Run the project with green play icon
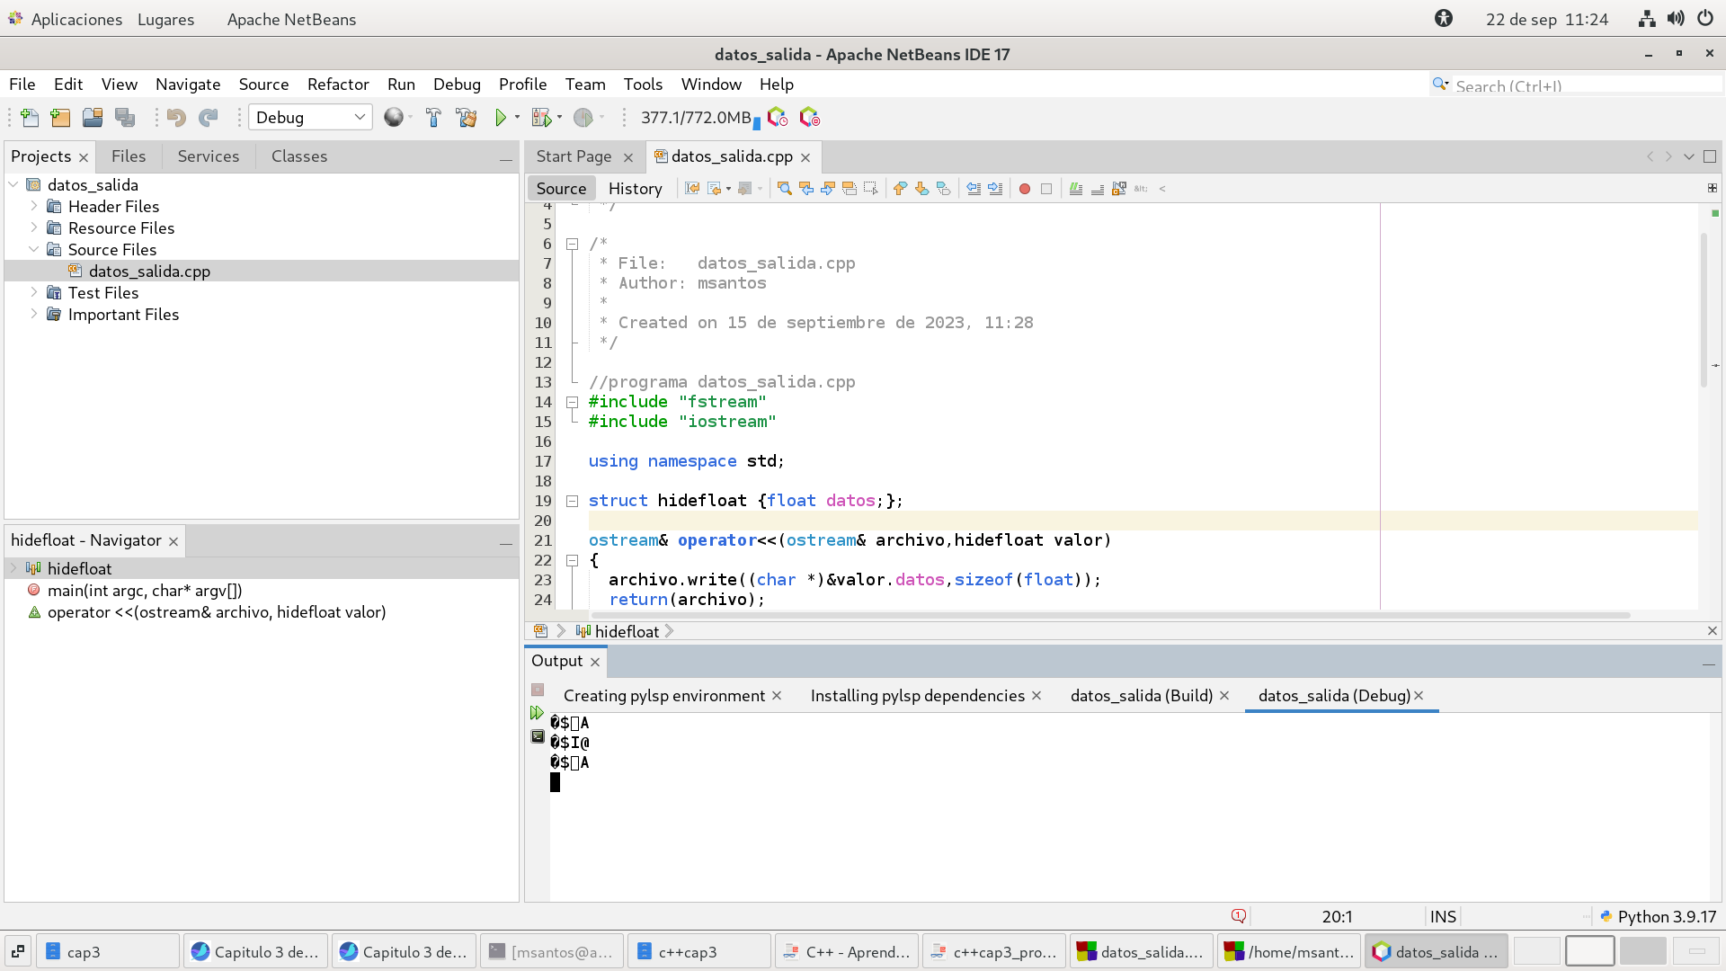 (501, 118)
